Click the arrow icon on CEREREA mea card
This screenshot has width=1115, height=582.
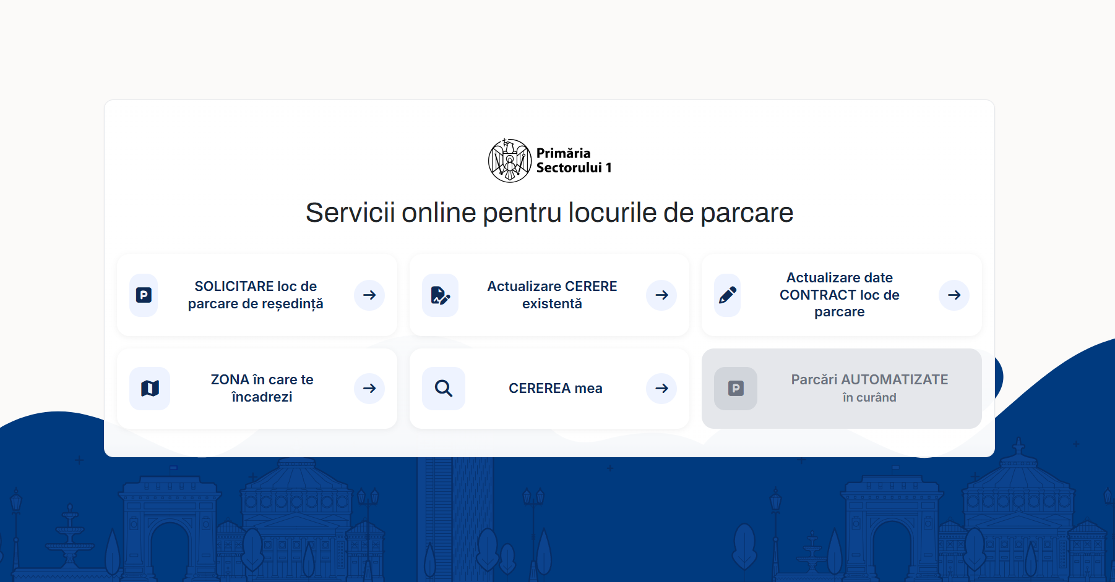coord(661,388)
